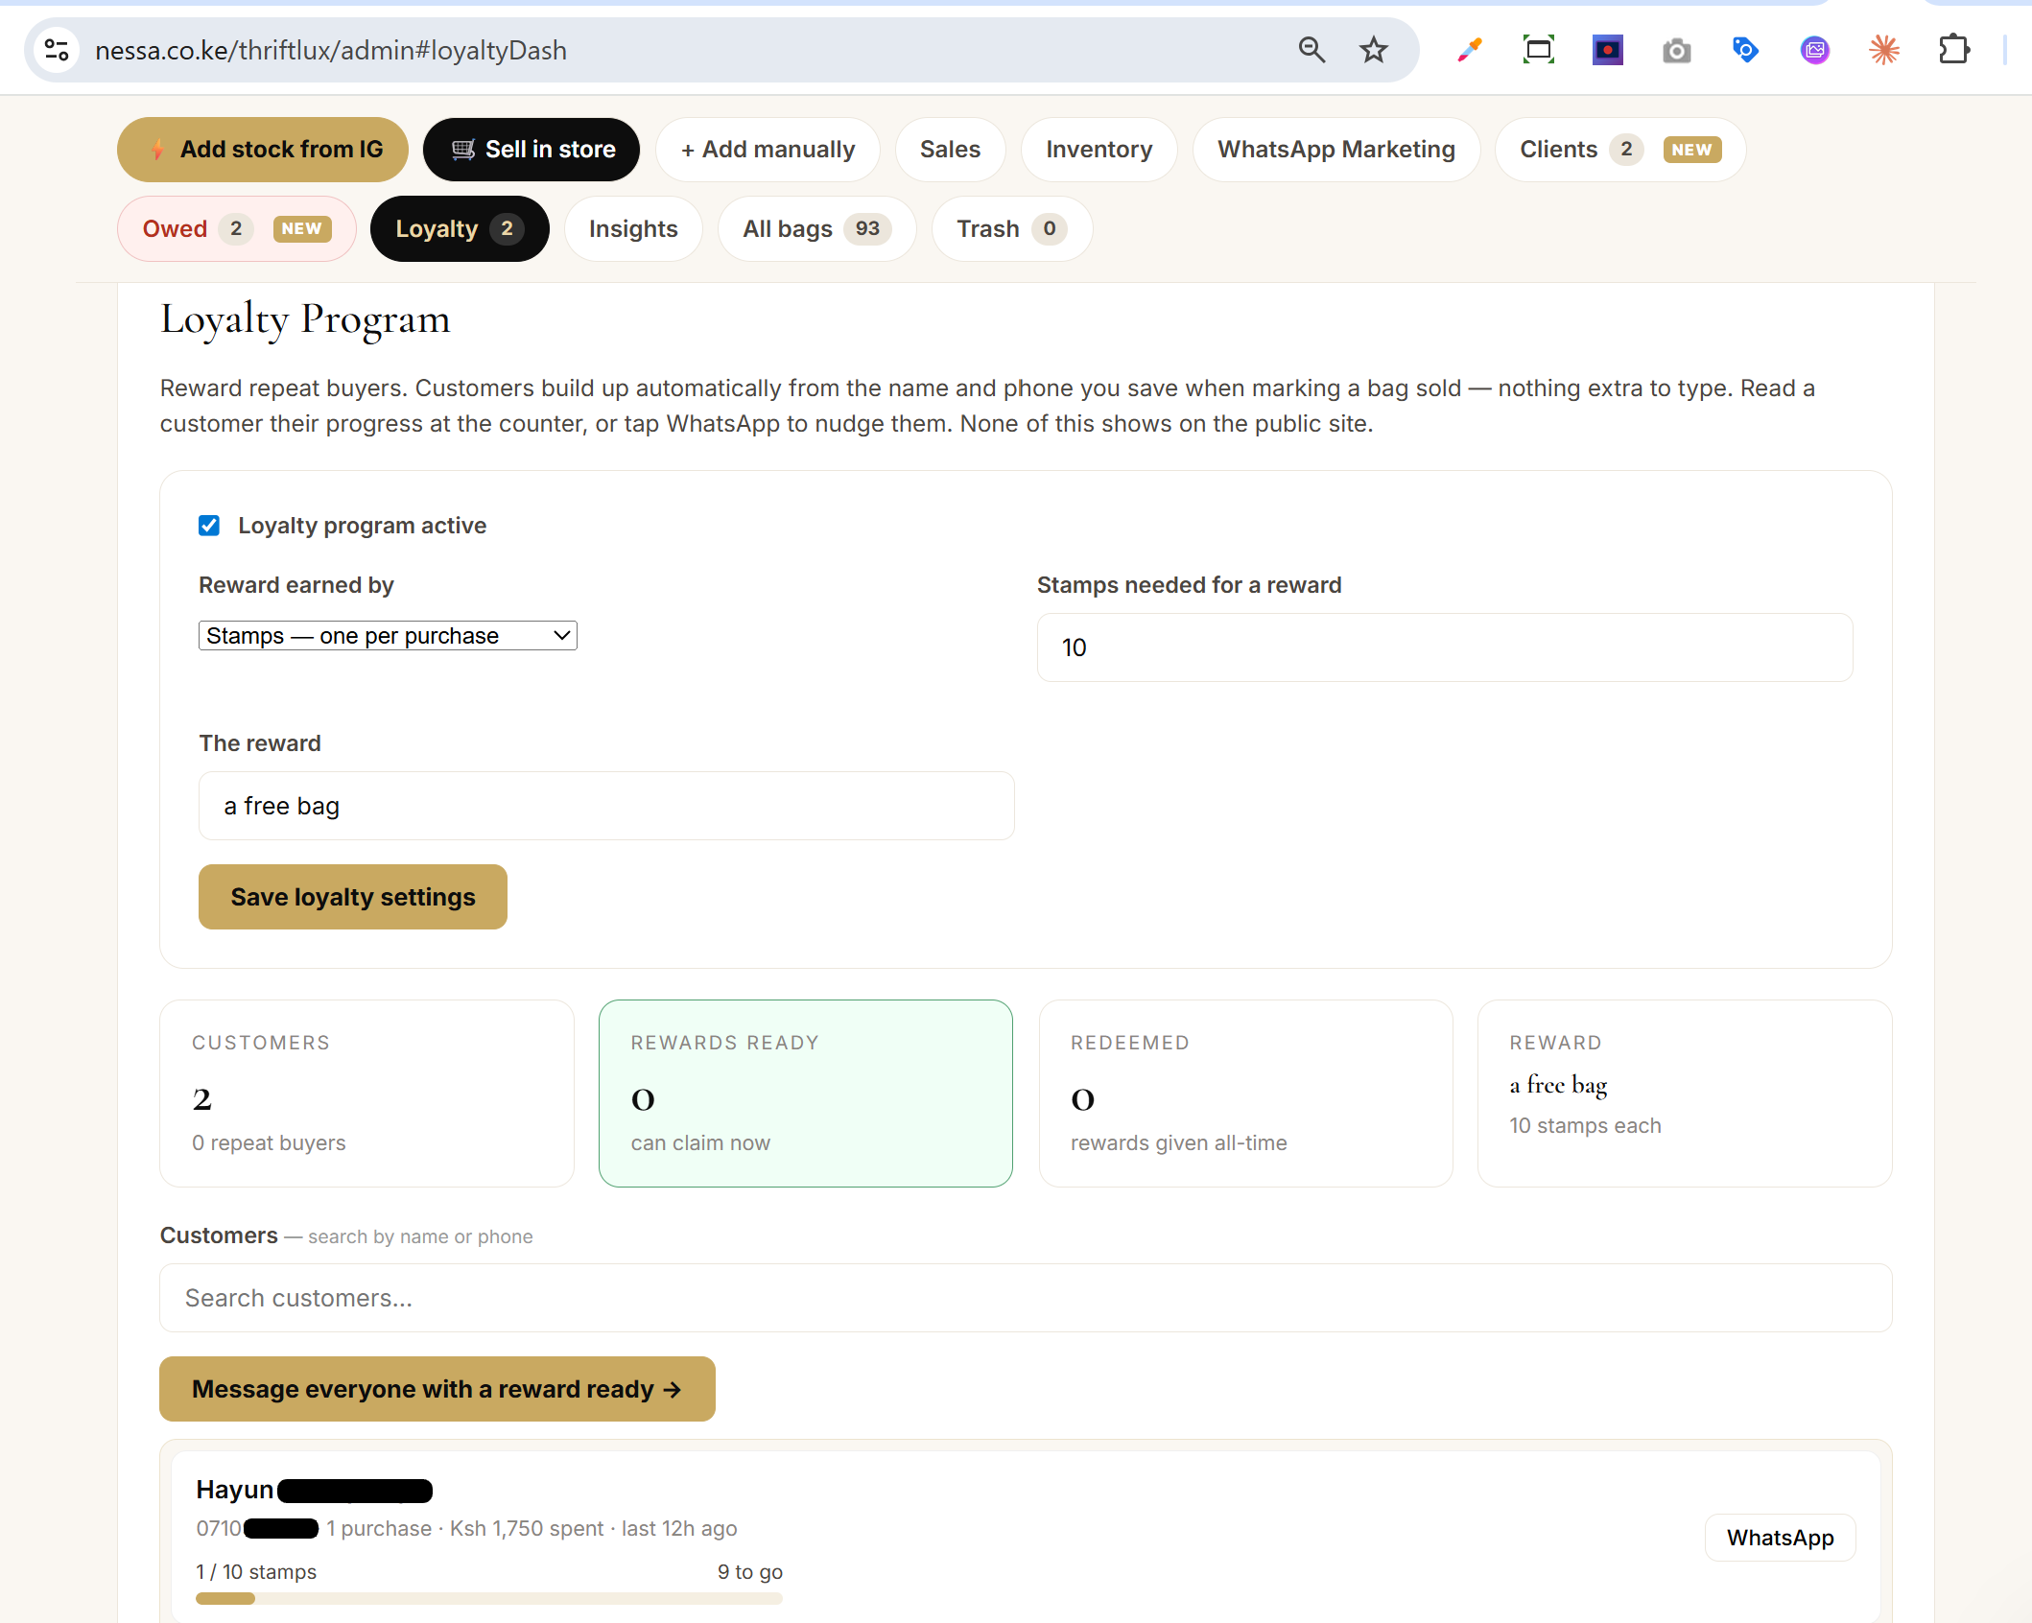This screenshot has width=2032, height=1623.
Task: View All bags tab
Action: point(816,229)
